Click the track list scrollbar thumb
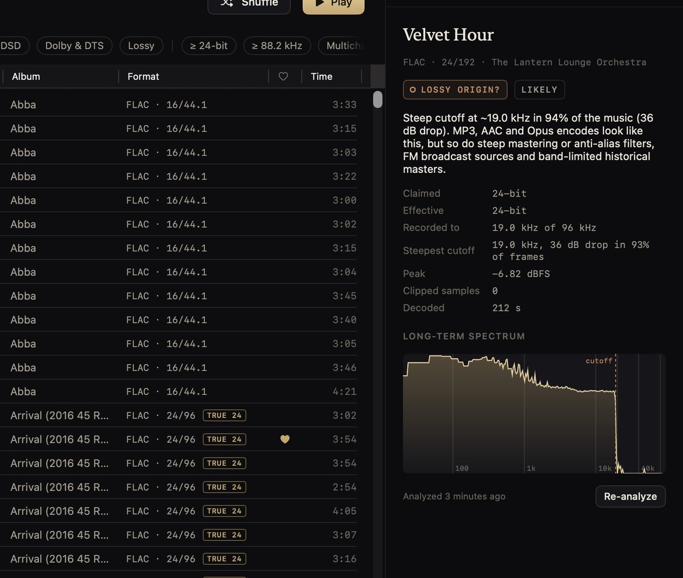This screenshot has width=683, height=578. pos(378,99)
